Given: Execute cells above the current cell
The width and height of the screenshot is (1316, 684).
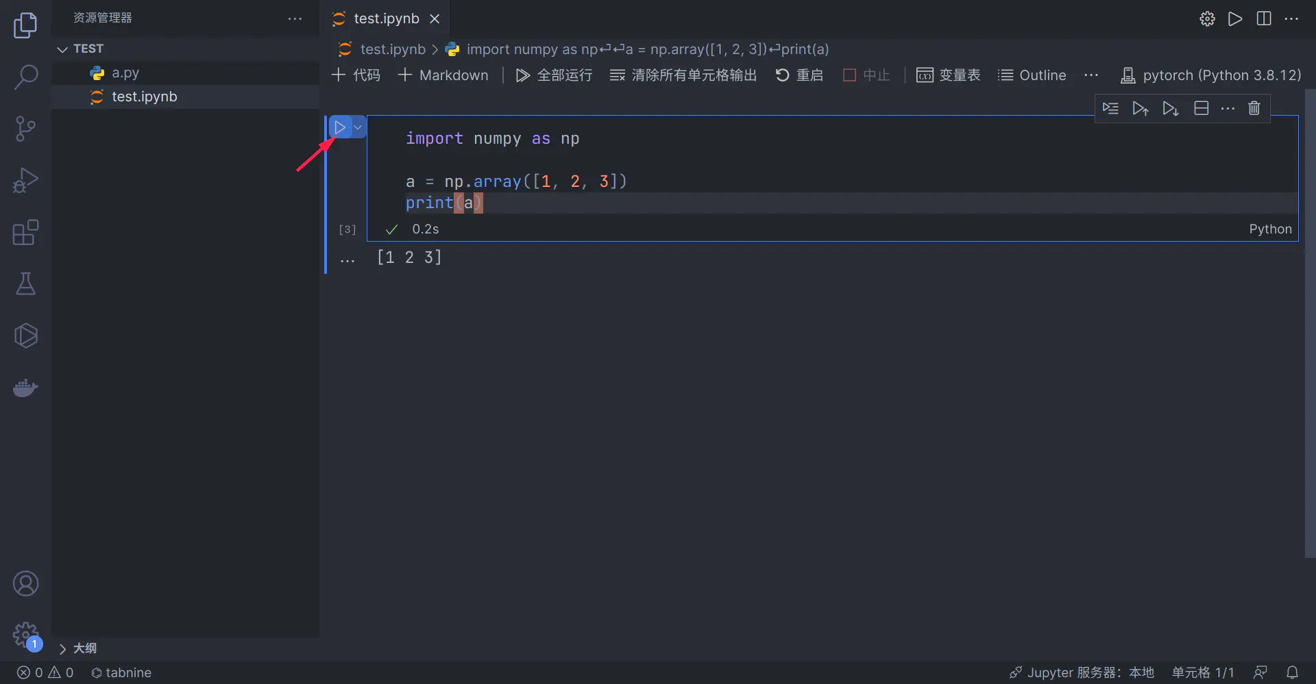Looking at the screenshot, I should point(1141,108).
